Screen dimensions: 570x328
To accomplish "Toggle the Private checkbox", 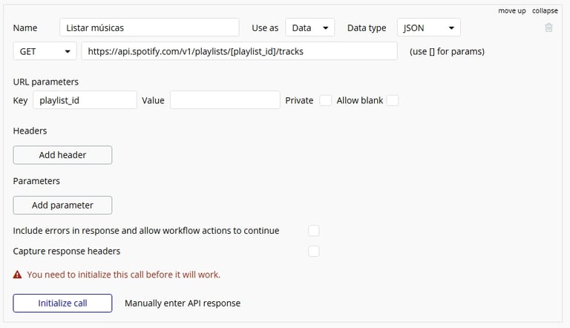I will (x=325, y=100).
